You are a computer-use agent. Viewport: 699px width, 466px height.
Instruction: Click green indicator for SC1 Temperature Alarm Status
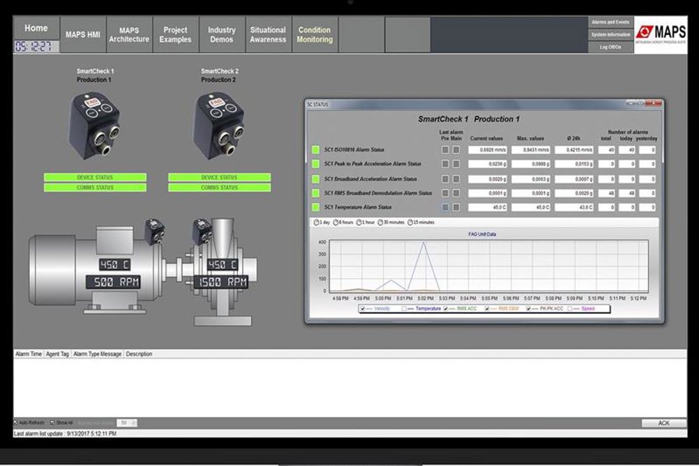(x=315, y=207)
